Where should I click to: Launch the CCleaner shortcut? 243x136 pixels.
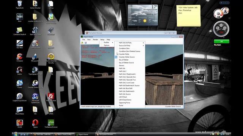[20, 57]
